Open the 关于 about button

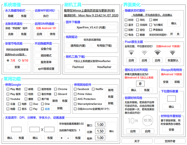coord(137,141)
